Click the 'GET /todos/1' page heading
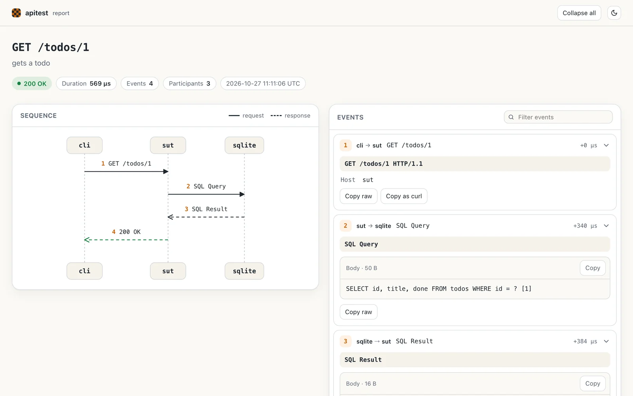The height and width of the screenshot is (396, 633). click(51, 47)
